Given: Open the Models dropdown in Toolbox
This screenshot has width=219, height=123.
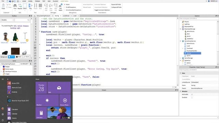Looking at the screenshot, I should click(x=8, y=20).
